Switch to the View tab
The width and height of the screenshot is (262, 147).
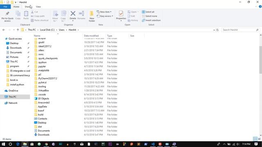[38, 7]
